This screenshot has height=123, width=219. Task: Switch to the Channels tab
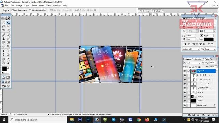[x=197, y=59]
